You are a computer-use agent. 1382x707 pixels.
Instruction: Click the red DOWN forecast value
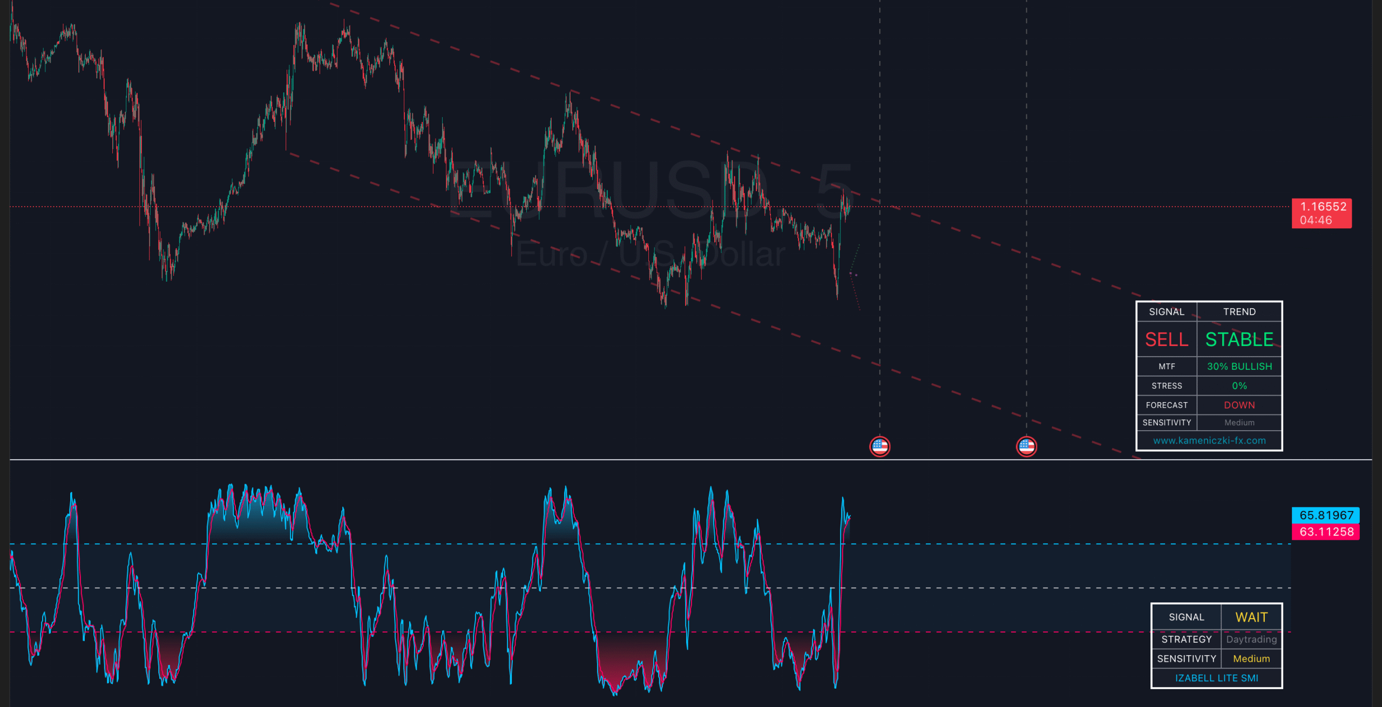1239,405
